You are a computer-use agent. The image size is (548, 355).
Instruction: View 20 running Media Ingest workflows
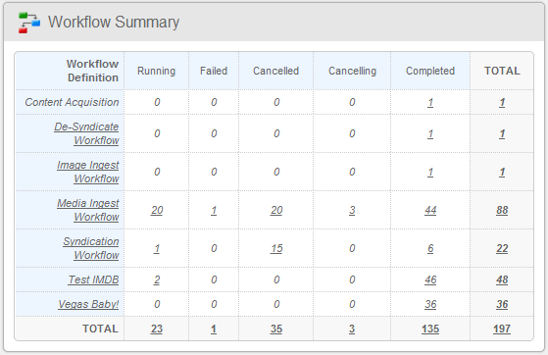coord(157,210)
